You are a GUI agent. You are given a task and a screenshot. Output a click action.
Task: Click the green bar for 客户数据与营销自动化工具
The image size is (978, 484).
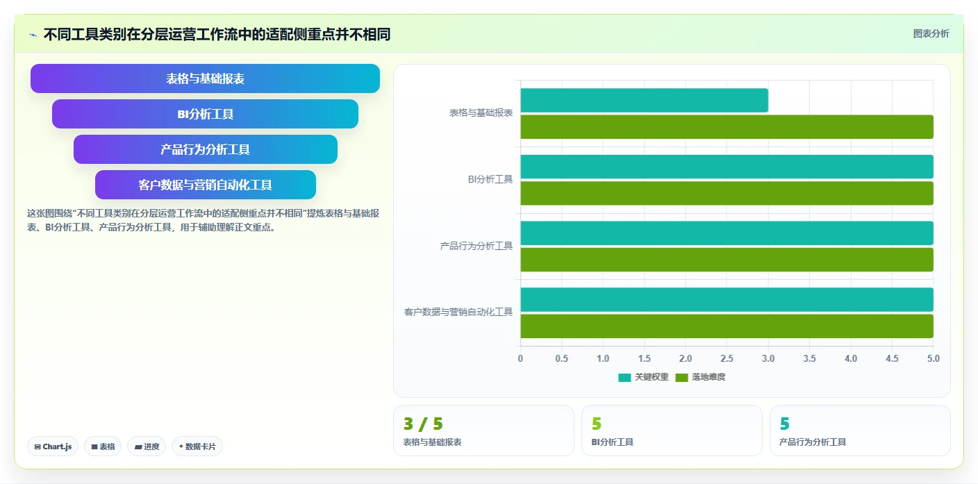[x=727, y=326]
